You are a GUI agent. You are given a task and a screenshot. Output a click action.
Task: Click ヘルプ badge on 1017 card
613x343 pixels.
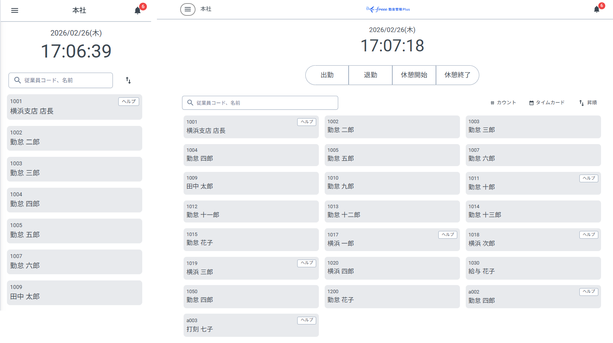click(448, 235)
